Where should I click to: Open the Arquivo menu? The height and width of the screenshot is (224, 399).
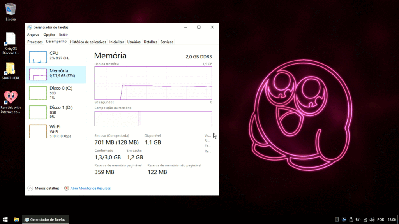click(34, 35)
